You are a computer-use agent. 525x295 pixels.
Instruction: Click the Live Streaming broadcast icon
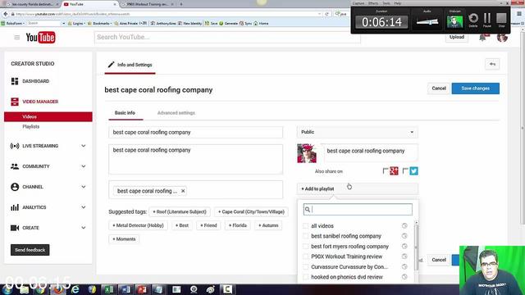coord(15,146)
